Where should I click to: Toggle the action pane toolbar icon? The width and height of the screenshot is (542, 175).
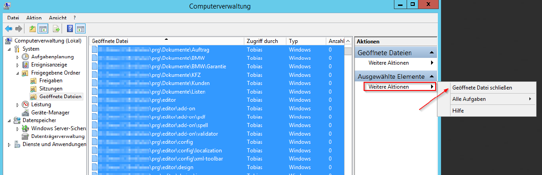click(x=80, y=28)
